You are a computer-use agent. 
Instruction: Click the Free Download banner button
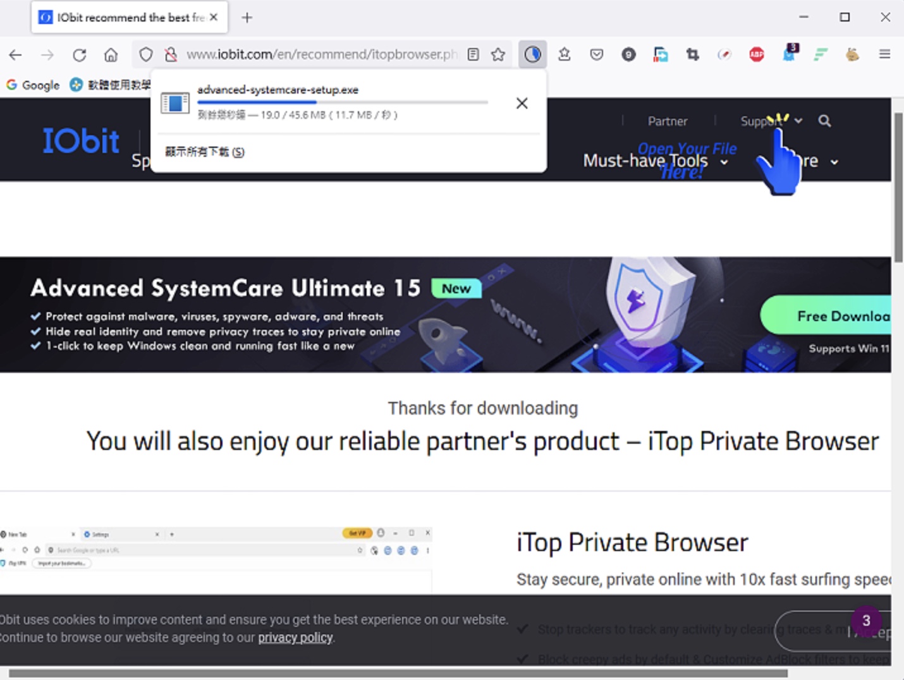pyautogui.click(x=826, y=315)
